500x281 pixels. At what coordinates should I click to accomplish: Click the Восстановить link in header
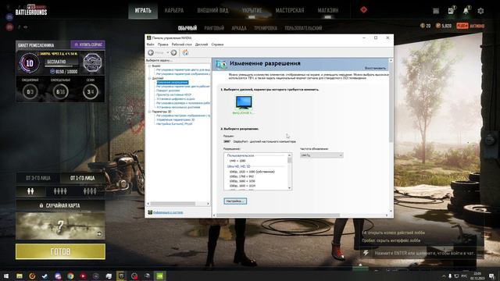tap(375, 68)
